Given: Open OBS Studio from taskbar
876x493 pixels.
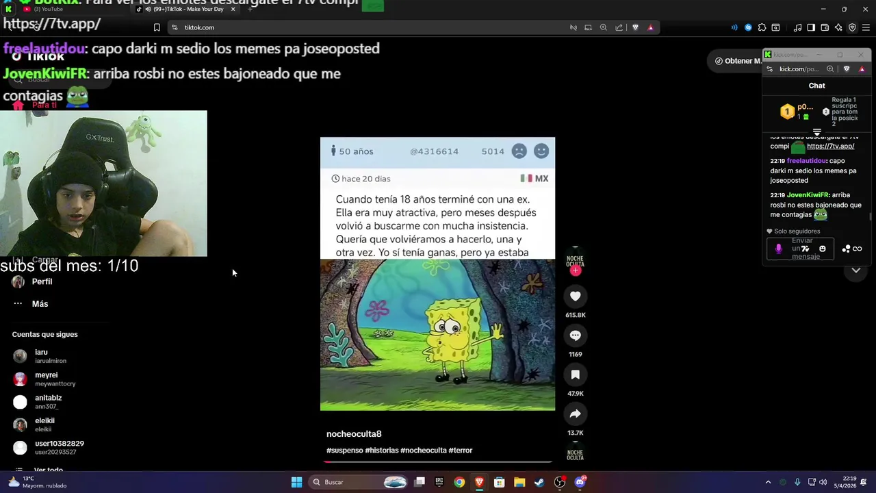Looking at the screenshot, I should coord(560,482).
